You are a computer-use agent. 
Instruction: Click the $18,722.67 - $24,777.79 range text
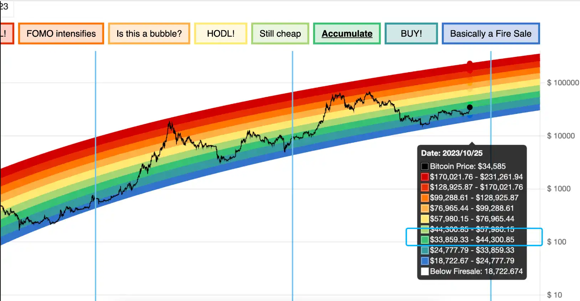point(472,261)
